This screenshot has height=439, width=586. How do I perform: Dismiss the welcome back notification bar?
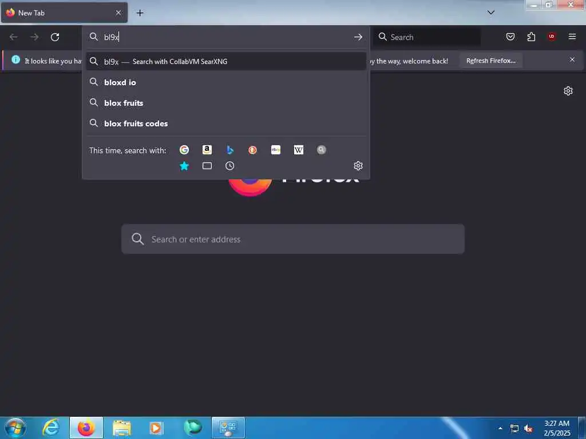coord(572,59)
